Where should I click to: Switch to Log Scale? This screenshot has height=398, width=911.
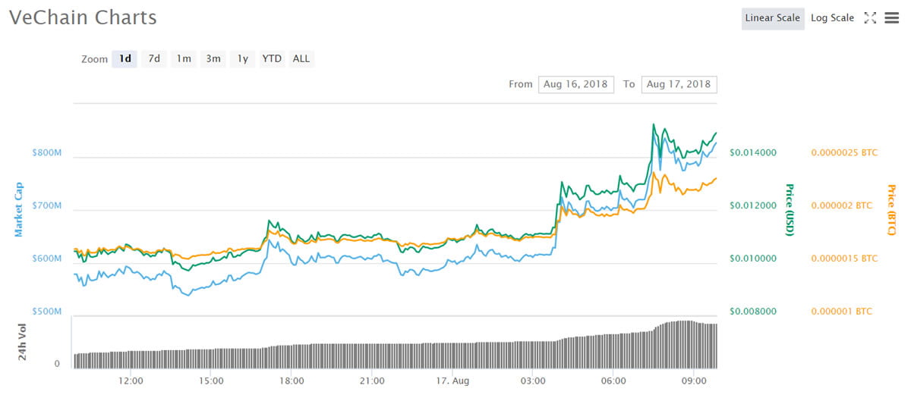tap(832, 18)
